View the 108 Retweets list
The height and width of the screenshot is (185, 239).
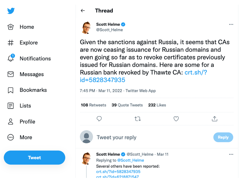(x=94, y=105)
